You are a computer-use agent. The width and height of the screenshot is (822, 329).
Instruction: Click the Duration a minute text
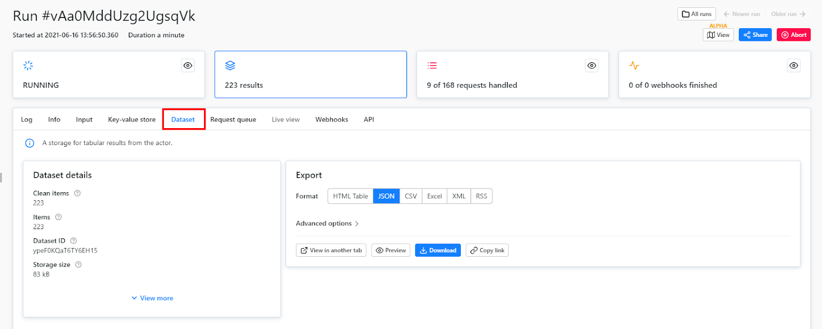coord(156,35)
